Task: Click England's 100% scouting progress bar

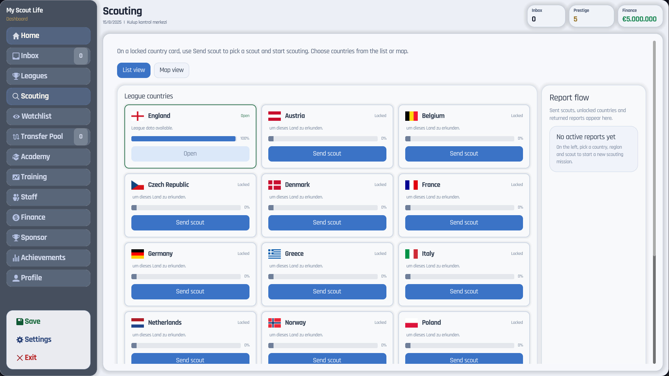Action: point(183,139)
